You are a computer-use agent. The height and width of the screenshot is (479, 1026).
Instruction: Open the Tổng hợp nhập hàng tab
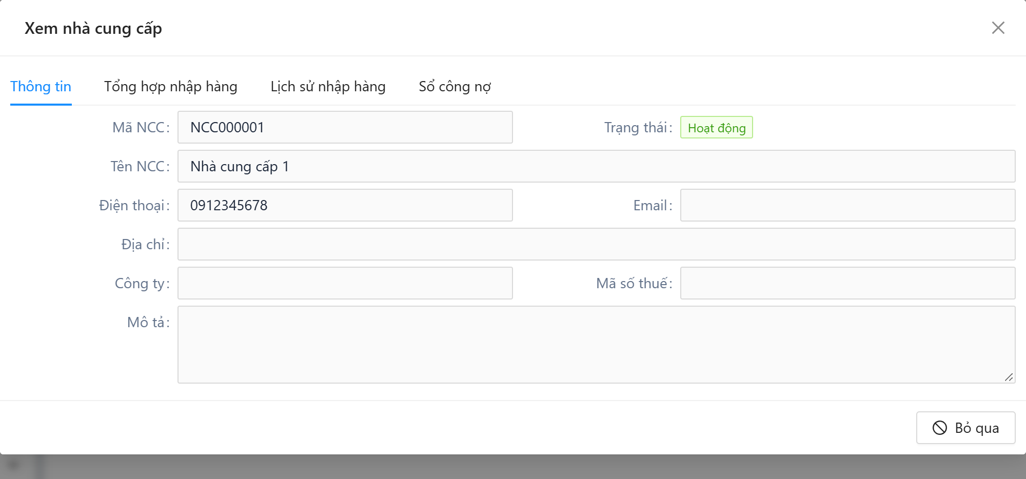point(171,87)
